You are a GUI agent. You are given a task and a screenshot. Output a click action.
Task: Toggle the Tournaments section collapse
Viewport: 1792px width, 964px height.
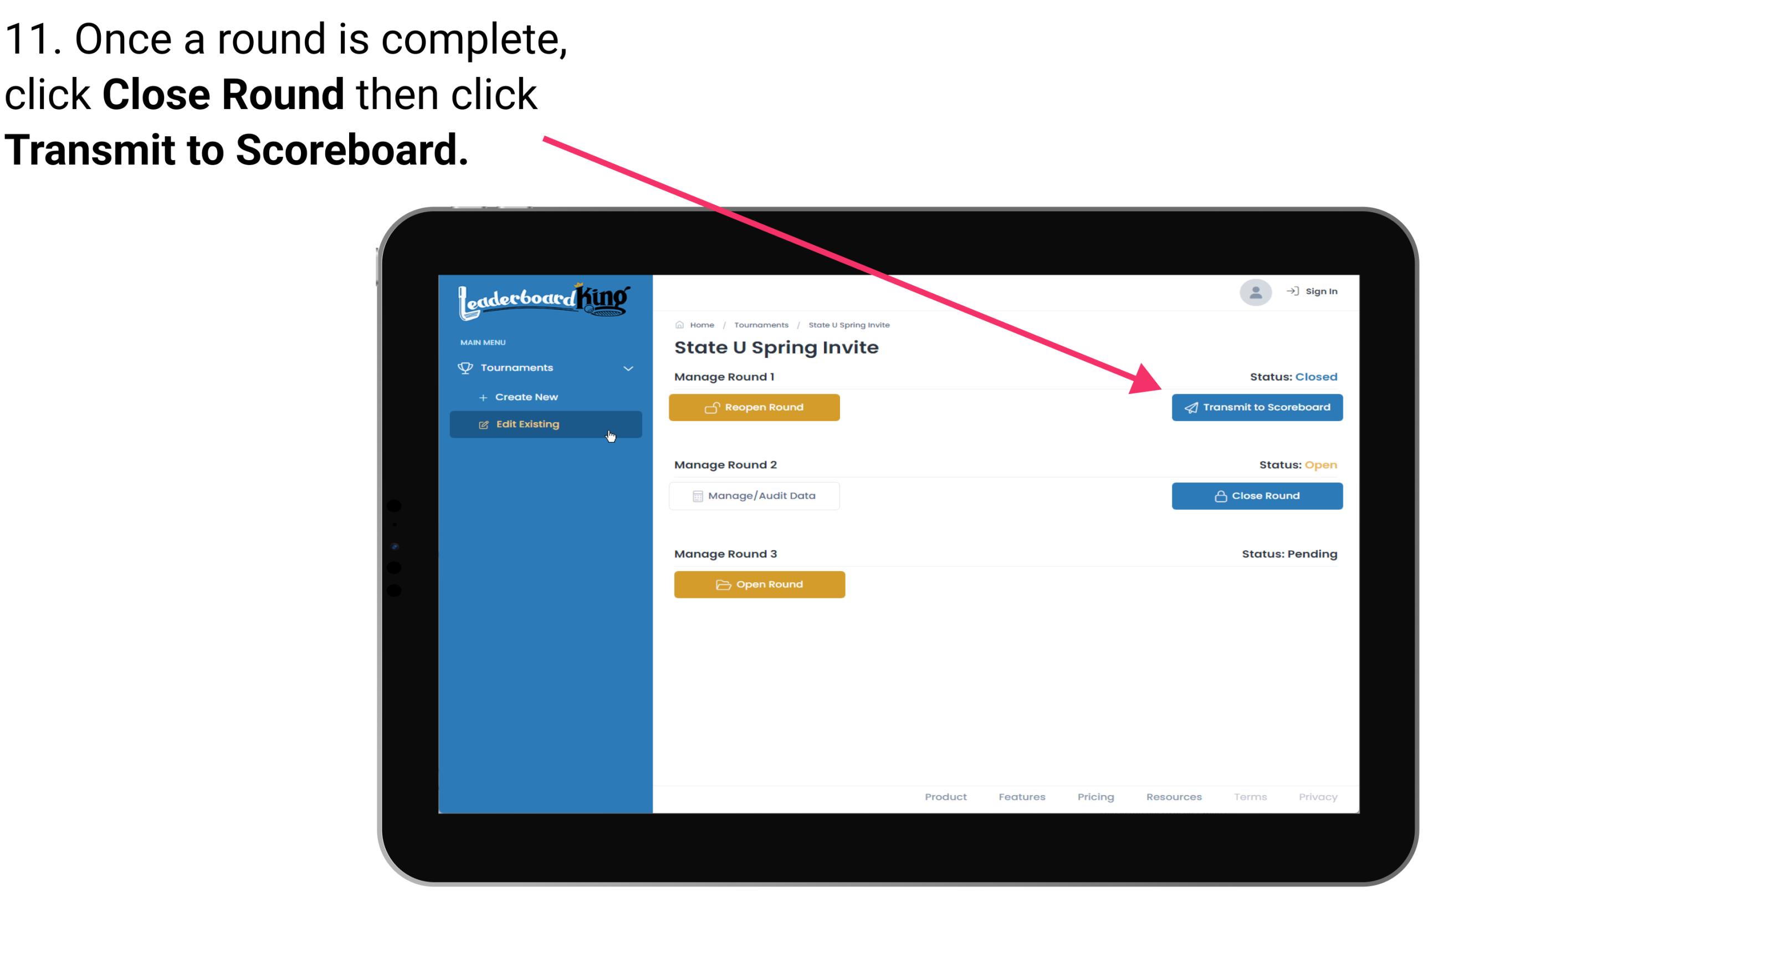point(628,367)
